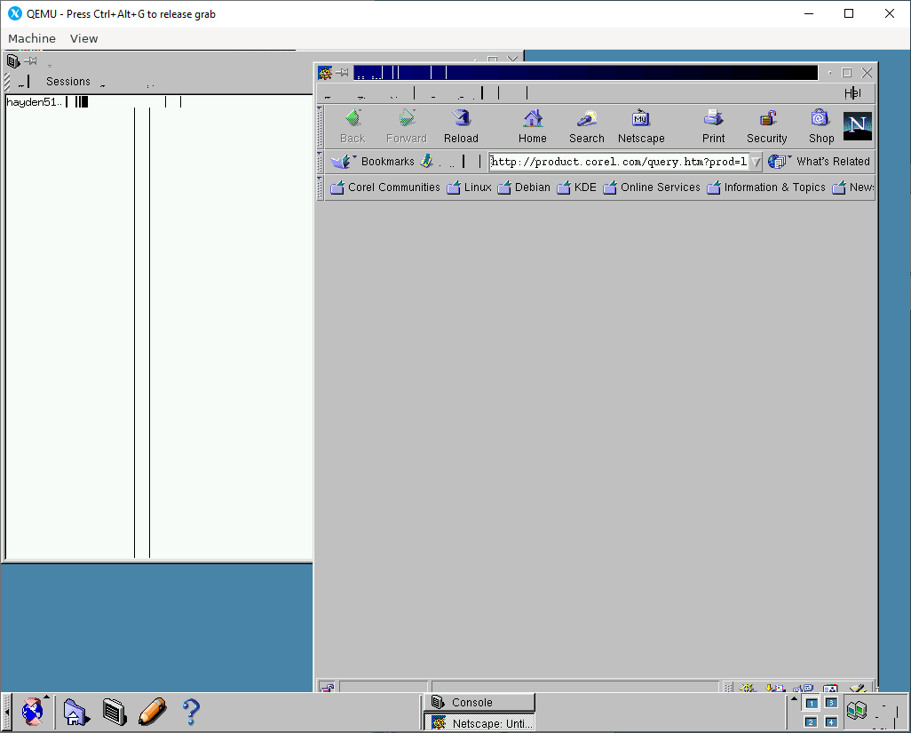Screen dimensions: 911x733
Task: Open the Information & Topics bookmark folder
Action: pyautogui.click(x=766, y=187)
